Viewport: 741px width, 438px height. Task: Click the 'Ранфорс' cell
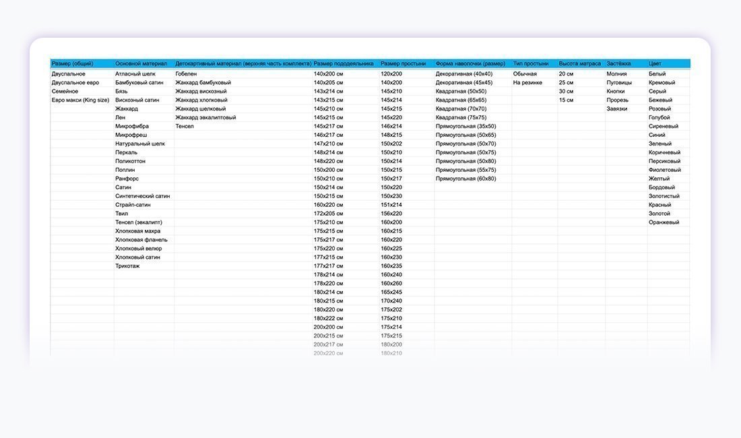pos(127,179)
